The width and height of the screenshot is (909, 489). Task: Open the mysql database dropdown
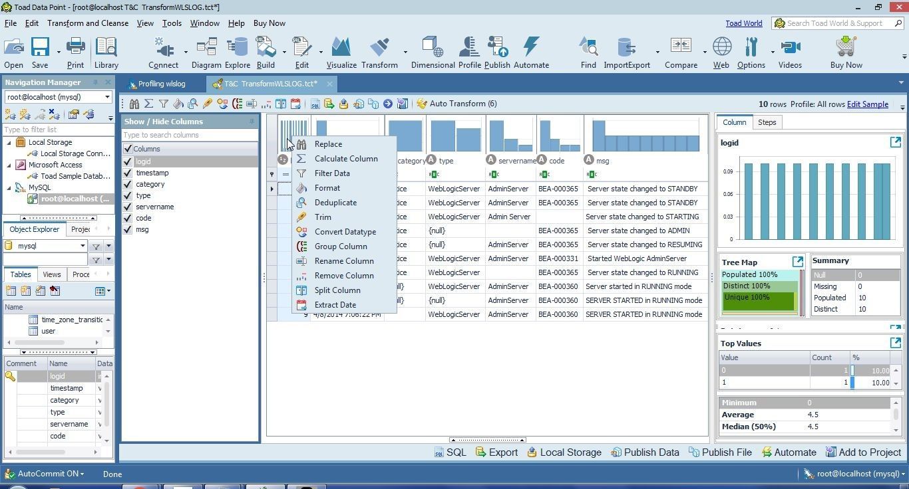83,246
